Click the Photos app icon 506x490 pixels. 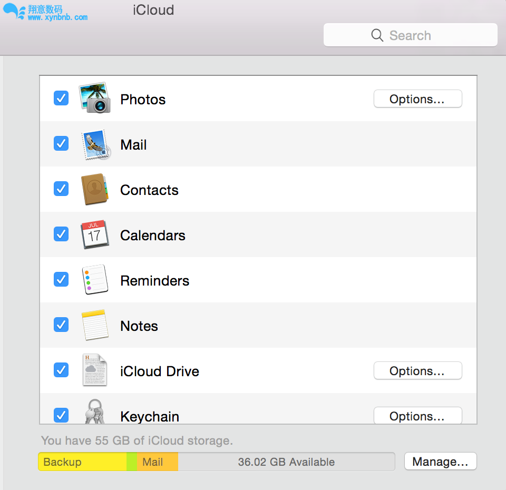coord(95,98)
